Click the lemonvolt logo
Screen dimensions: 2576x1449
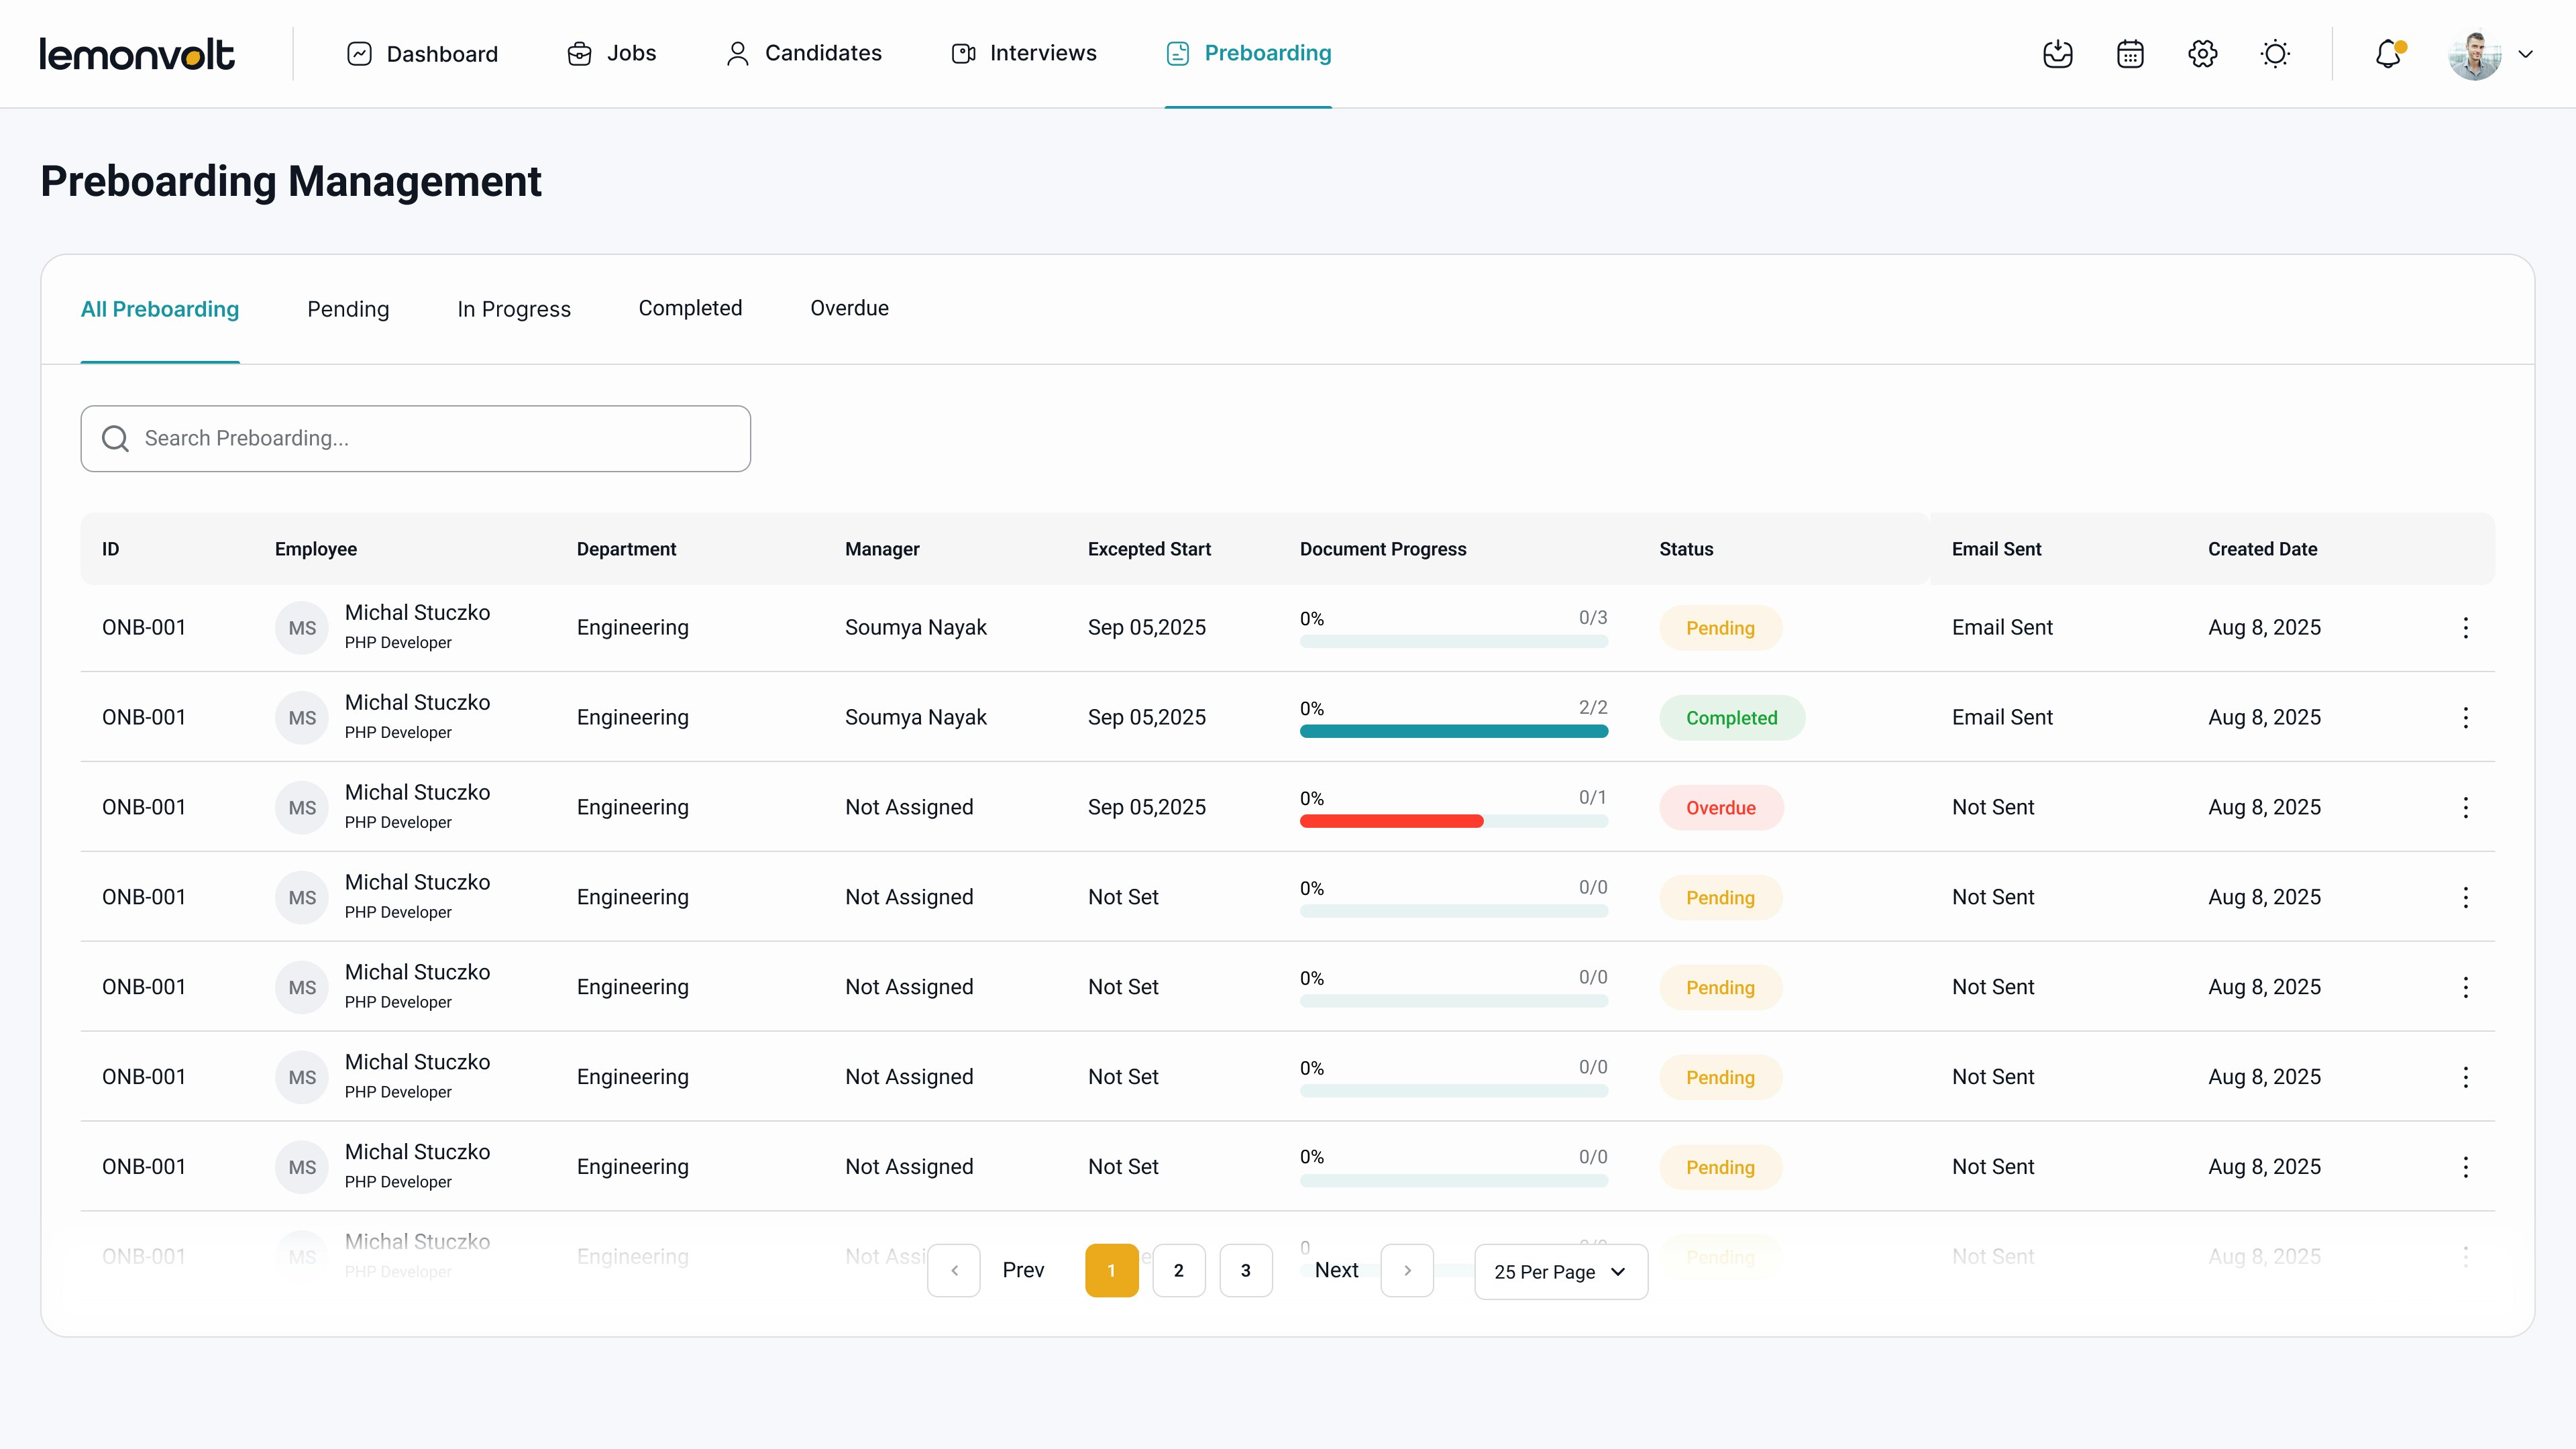point(137,54)
